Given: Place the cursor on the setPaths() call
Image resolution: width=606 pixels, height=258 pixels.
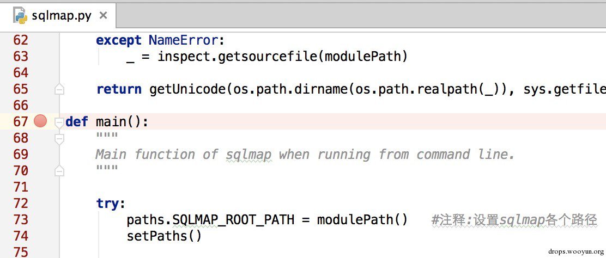Looking at the screenshot, I should tap(164, 236).
